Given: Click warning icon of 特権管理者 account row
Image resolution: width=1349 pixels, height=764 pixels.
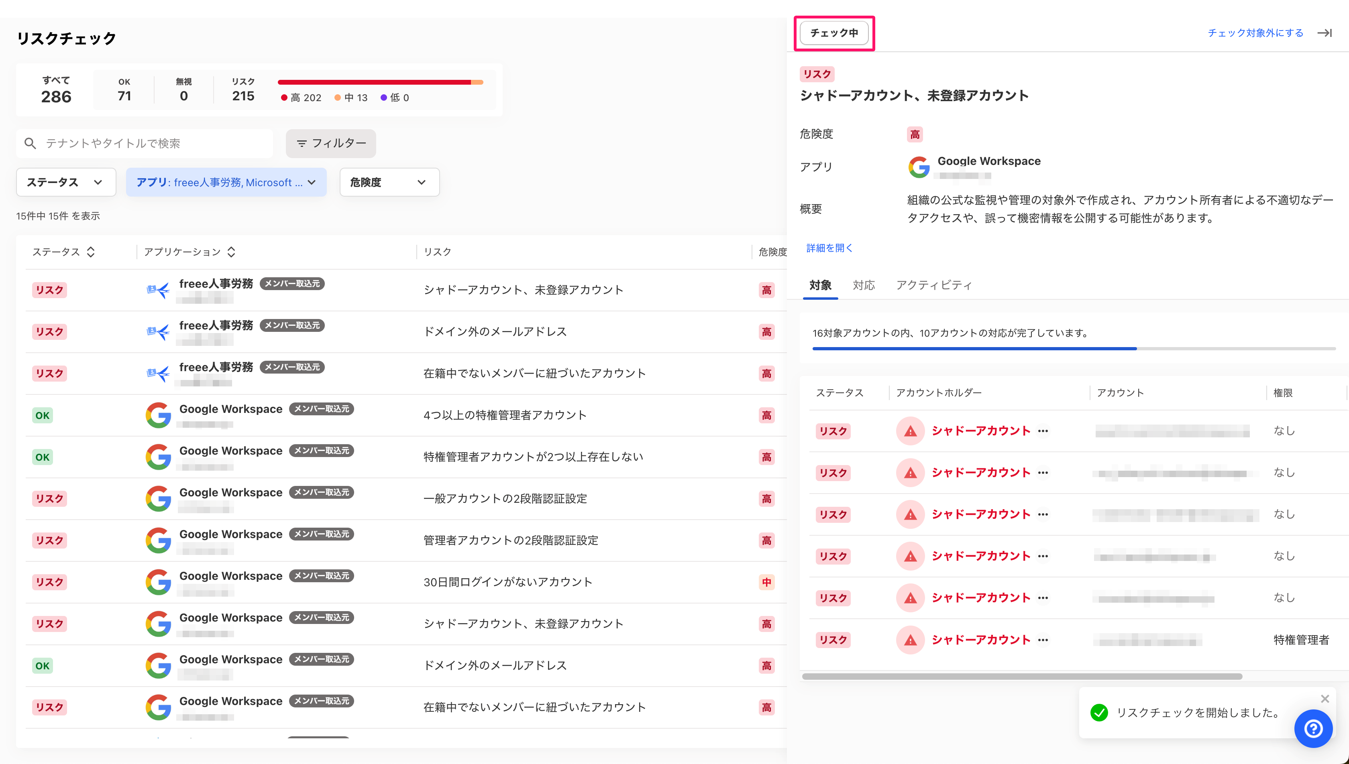Looking at the screenshot, I should pyautogui.click(x=910, y=640).
